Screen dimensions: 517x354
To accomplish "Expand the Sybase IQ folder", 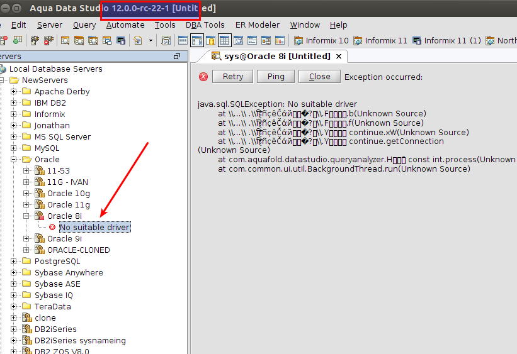I will 13,295.
